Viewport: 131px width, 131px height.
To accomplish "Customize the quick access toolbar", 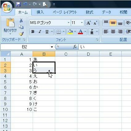I will pos(54,4).
